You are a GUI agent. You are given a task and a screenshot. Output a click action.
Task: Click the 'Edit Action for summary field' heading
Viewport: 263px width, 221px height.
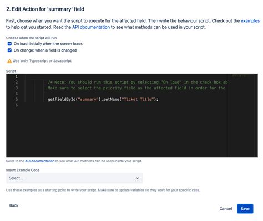[45, 9]
